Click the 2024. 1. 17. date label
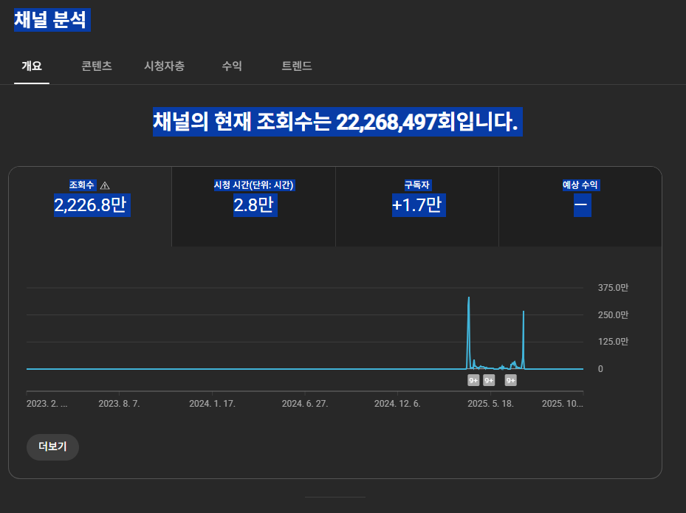 click(212, 404)
